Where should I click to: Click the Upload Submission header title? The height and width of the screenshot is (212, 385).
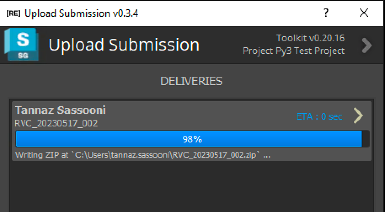pyautogui.click(x=124, y=45)
